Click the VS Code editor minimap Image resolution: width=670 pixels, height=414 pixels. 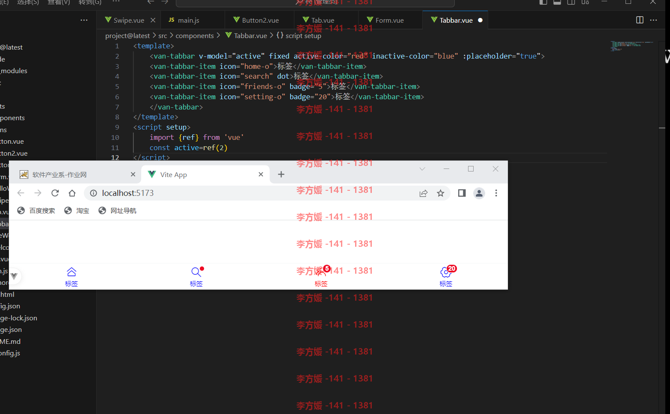pos(631,46)
